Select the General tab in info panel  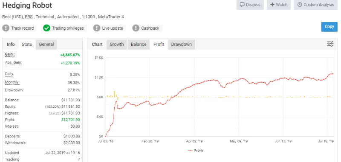pos(46,45)
